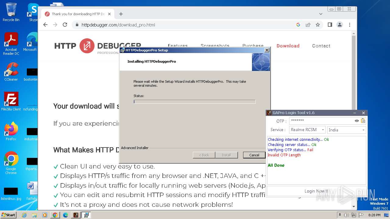Show OTP characters with the eye icon

tap(356, 121)
